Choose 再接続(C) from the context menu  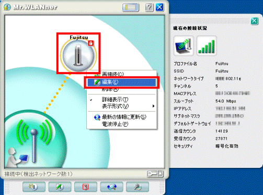tap(112, 74)
